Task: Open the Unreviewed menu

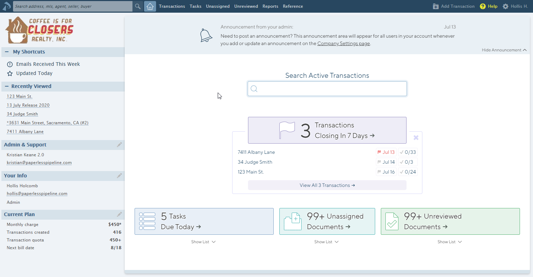Action: (246, 6)
